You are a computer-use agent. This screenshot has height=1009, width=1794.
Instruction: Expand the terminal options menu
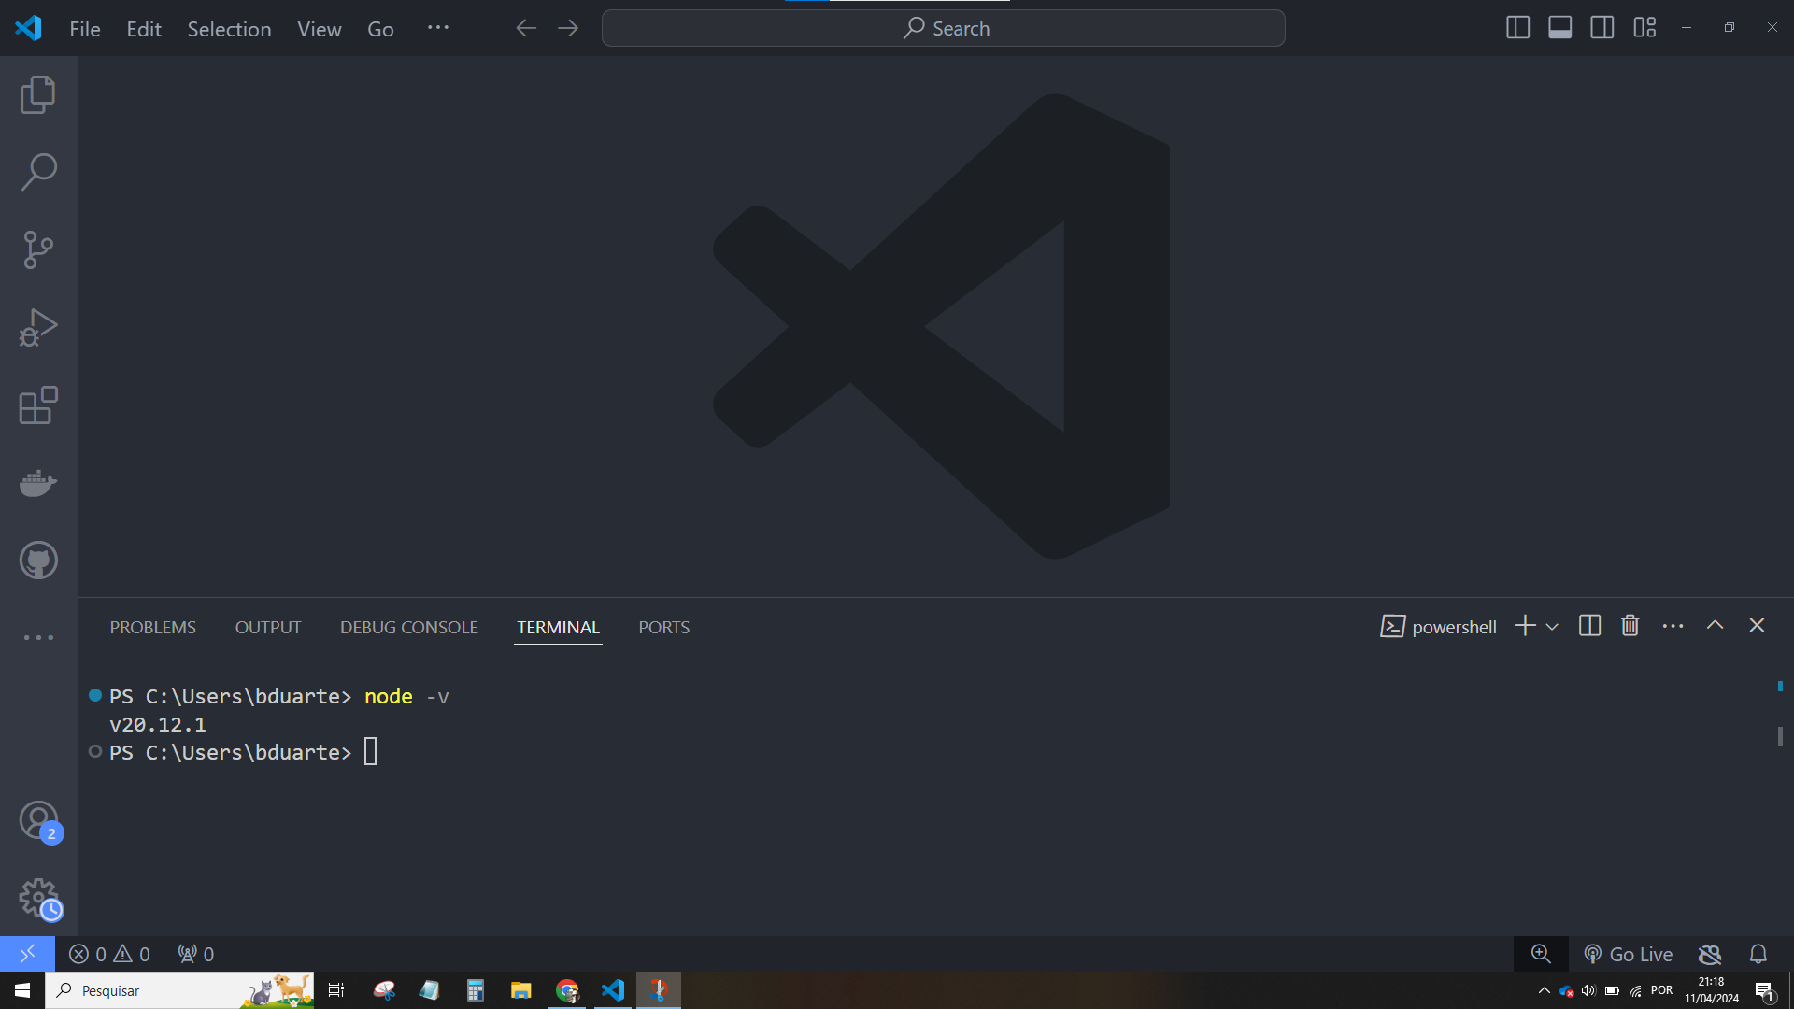pyautogui.click(x=1673, y=626)
